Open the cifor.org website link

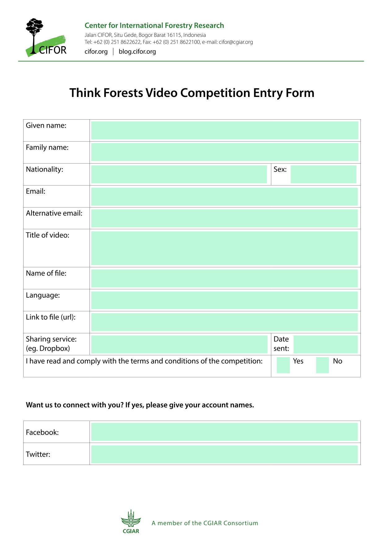click(96, 52)
